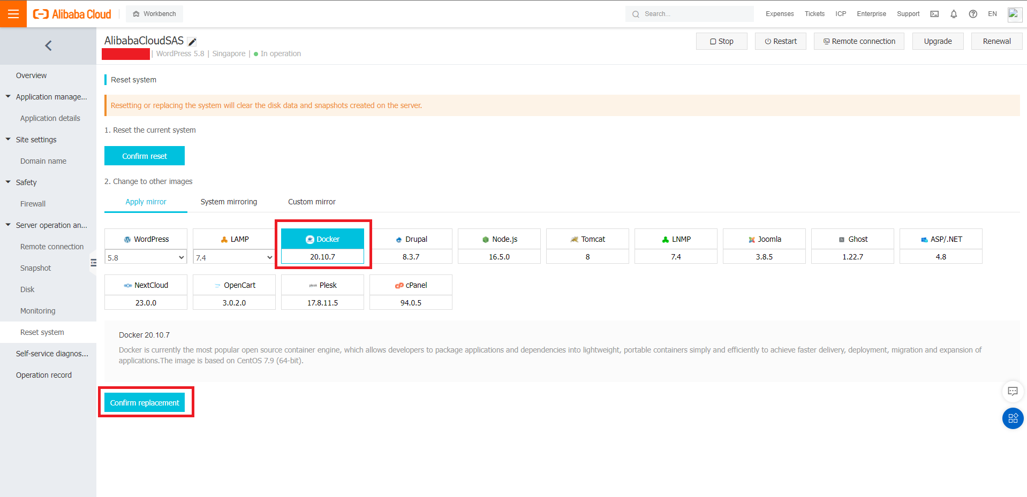The image size is (1027, 497).
Task: Select the LNMP application image
Action: pos(676,246)
